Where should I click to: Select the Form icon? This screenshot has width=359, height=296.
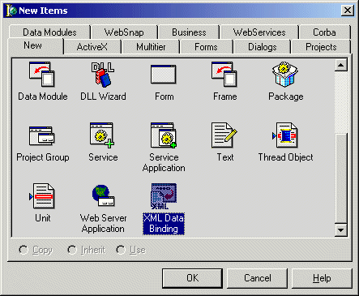[x=164, y=74]
